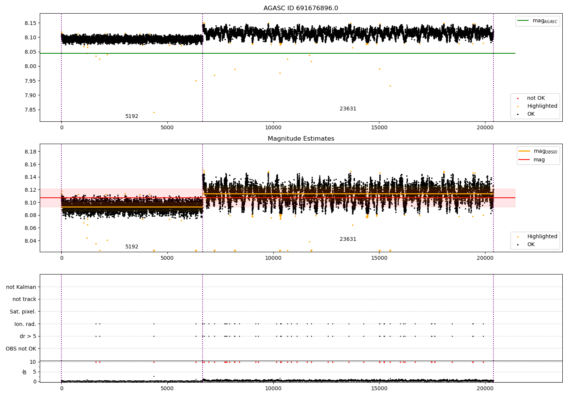
Task: Click the 'not Kalman' row label
Action: point(21,287)
